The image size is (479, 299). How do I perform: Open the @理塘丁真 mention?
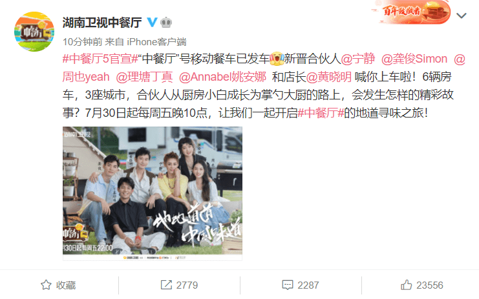coord(145,77)
